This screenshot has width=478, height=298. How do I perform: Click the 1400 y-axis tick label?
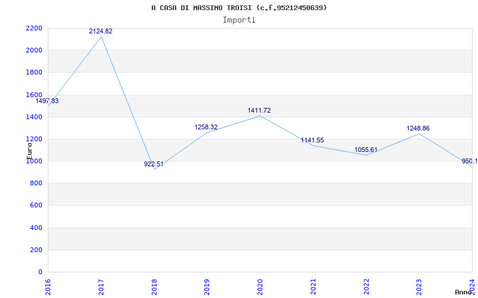[x=34, y=117]
